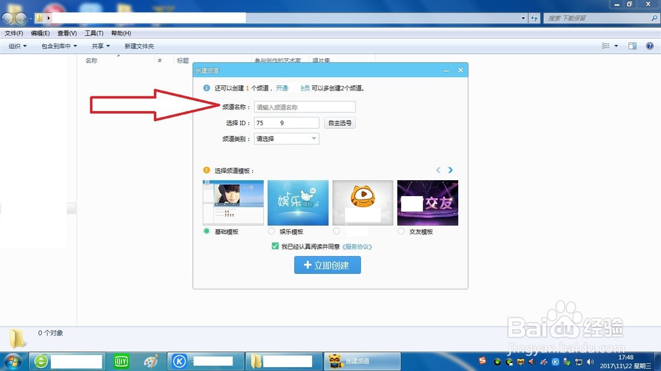
Task: Open the network connection tray icon
Action: 579,362
